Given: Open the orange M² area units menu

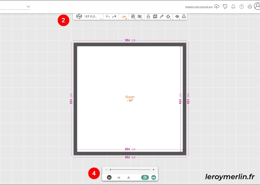Looking at the screenshot, I should [124, 17].
